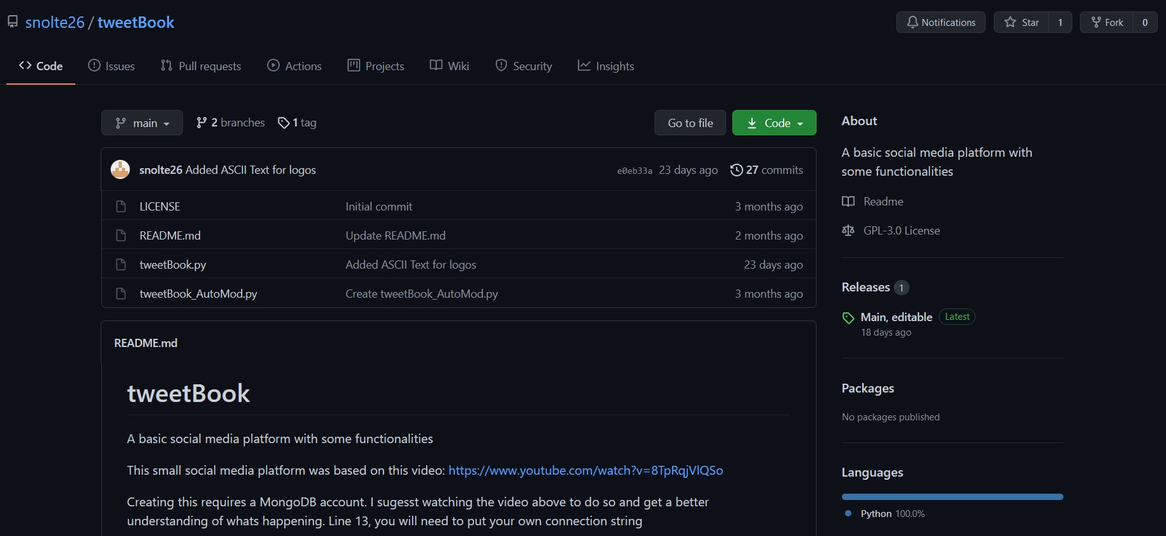Click the snolte26 commit author avatar
1166x536 pixels.
(120, 169)
